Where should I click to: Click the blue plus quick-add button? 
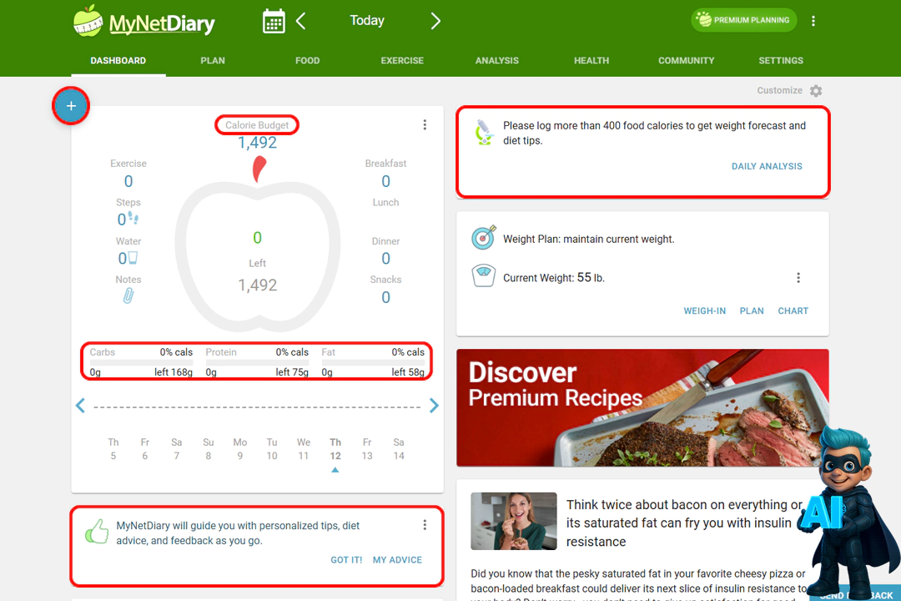pos(71,105)
